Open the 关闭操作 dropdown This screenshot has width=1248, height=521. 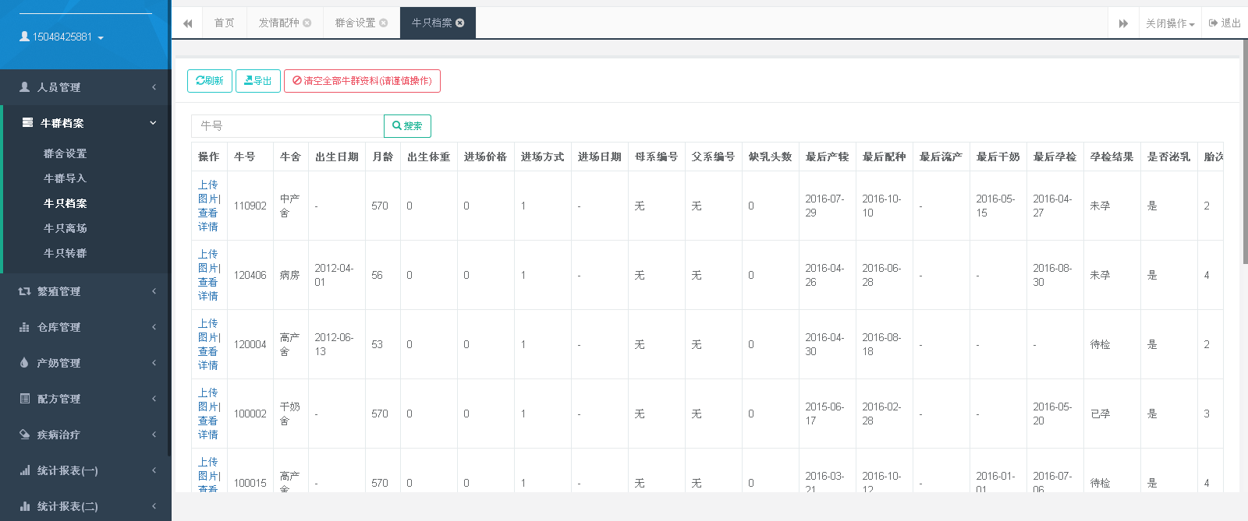pyautogui.click(x=1170, y=23)
